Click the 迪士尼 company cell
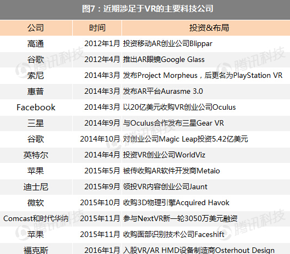The width and height of the screenshot is (290, 254). (36, 187)
